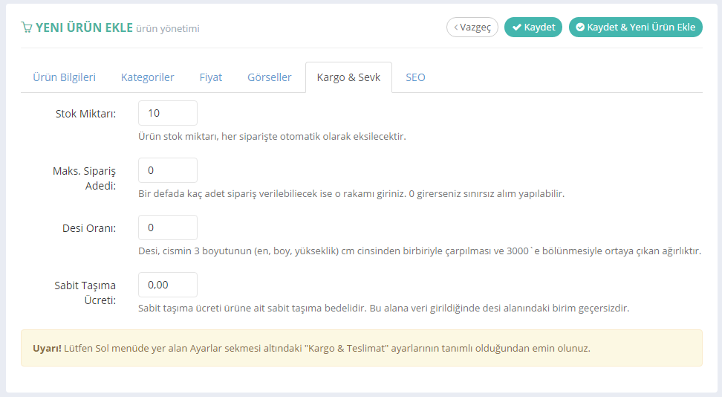Cancel with the Vazgeç button
The image size is (722, 397).
(472, 28)
